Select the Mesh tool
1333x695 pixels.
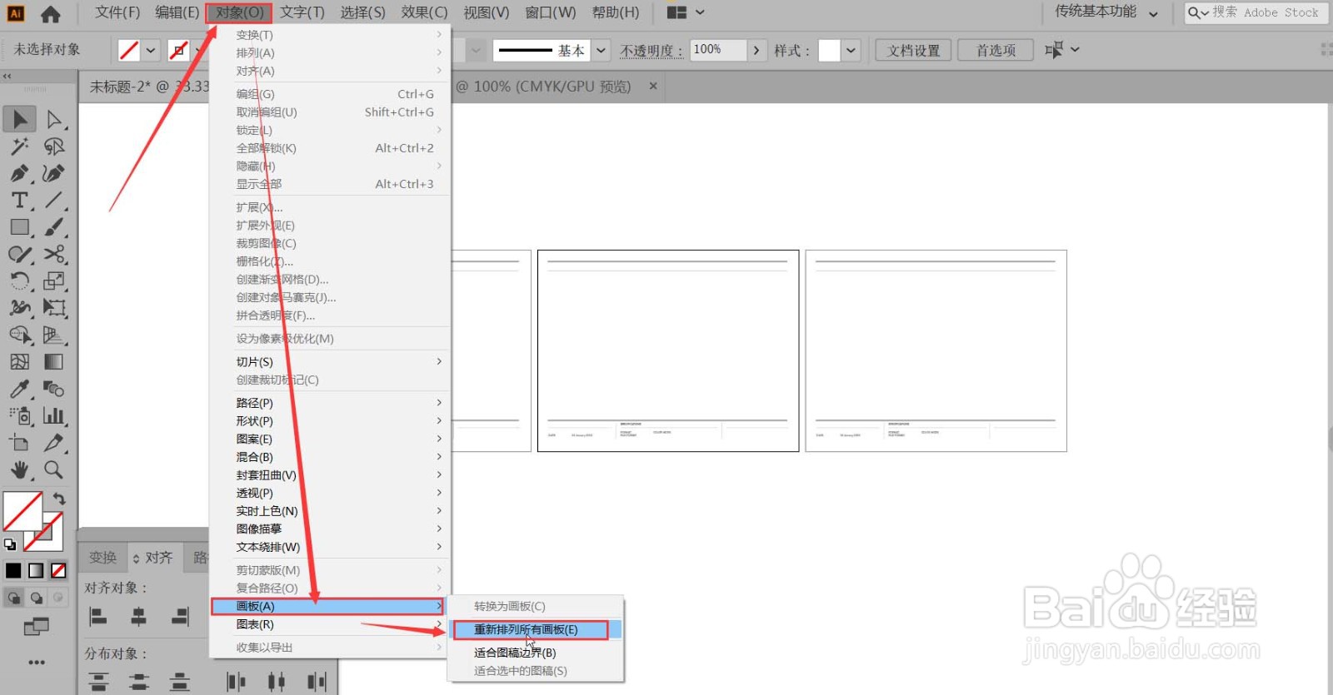pos(19,361)
